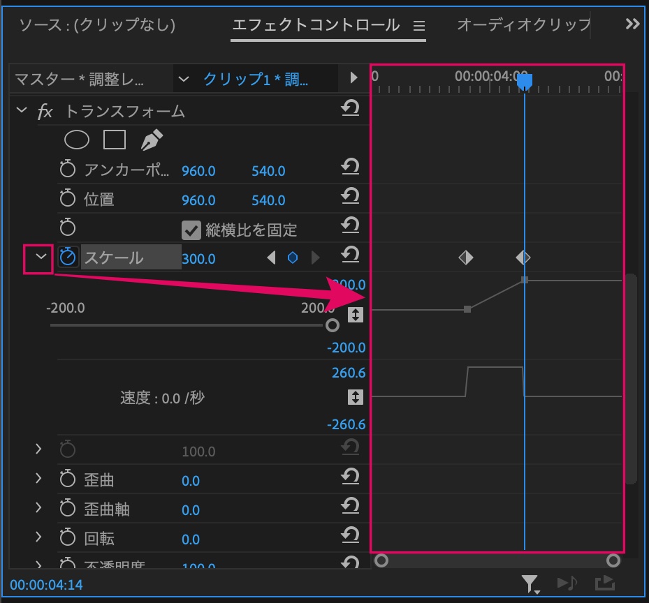Collapse the トランスフォーム effect
Viewport: 649px width, 603px height.
(22, 110)
